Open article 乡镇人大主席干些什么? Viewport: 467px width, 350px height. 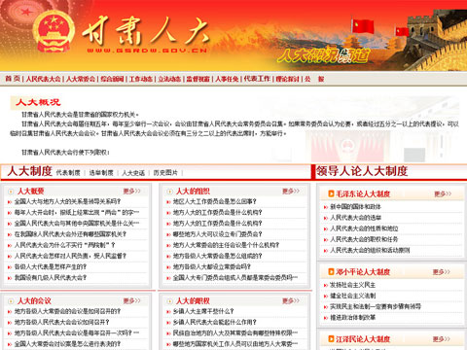[x=203, y=311]
